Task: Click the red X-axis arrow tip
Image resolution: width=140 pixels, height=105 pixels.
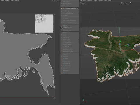Action: pyautogui.click(x=132, y=50)
